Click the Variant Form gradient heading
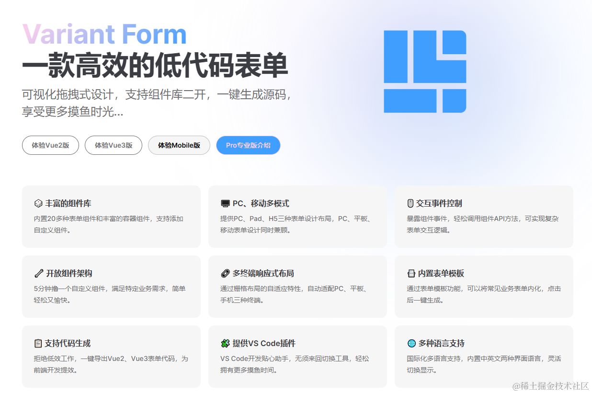Screen dimensions: 592x394 (x=104, y=35)
